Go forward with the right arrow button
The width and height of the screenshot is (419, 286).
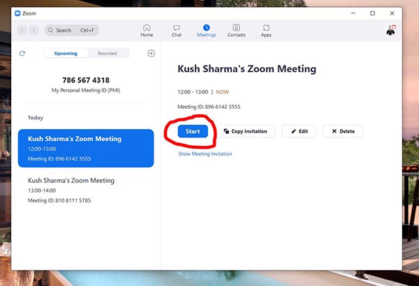tap(34, 30)
